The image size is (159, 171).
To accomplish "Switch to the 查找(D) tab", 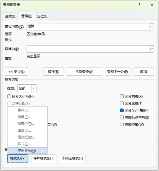I will click(x=11, y=16).
